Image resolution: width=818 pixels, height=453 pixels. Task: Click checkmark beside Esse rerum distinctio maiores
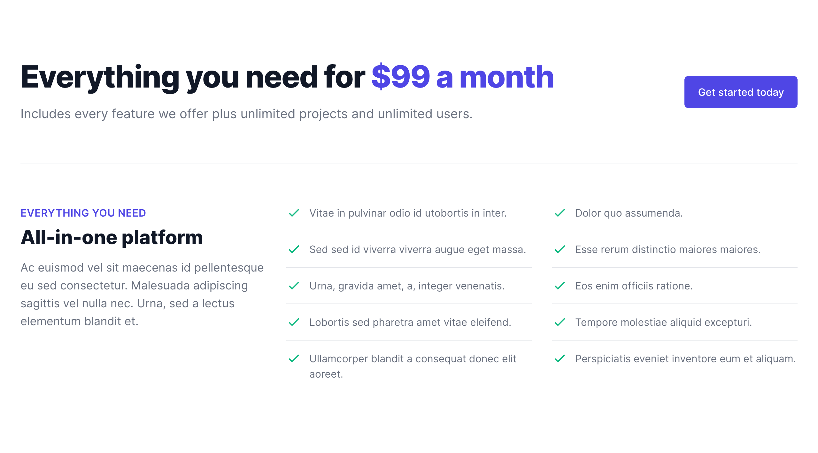point(559,249)
